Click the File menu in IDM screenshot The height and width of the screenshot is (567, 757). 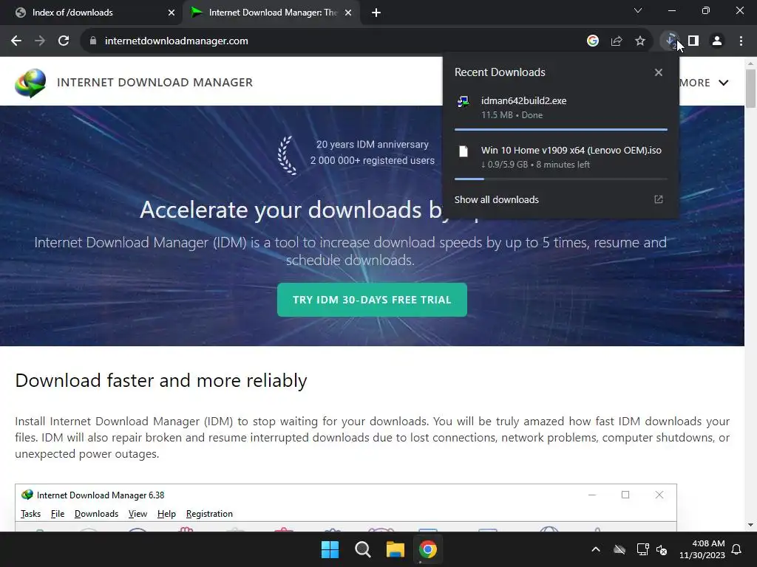pyautogui.click(x=58, y=514)
